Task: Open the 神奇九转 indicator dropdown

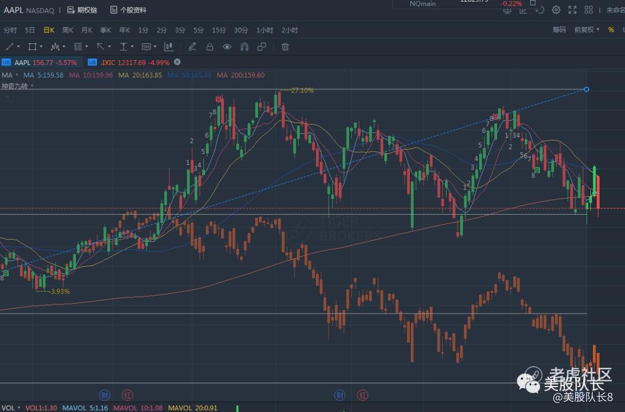Action: pos(17,86)
